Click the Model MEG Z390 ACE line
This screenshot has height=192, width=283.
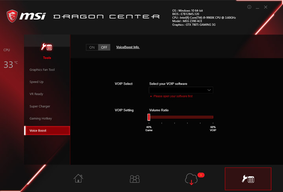pyautogui.click(x=187, y=21)
